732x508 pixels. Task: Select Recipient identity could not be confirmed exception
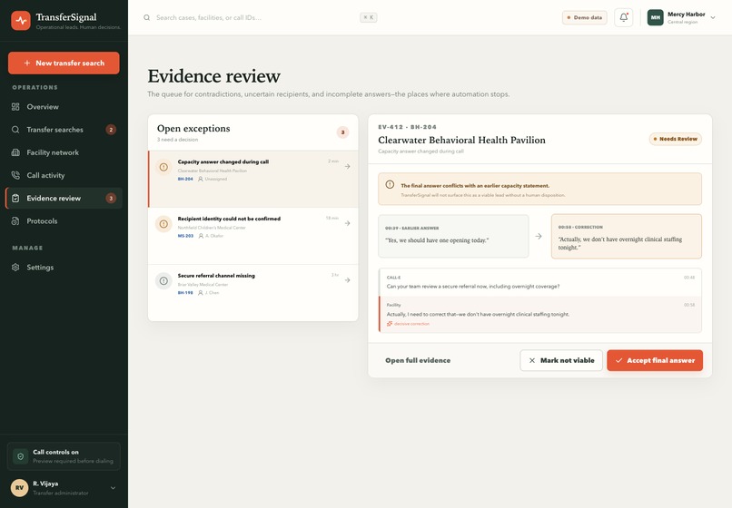pyautogui.click(x=253, y=236)
